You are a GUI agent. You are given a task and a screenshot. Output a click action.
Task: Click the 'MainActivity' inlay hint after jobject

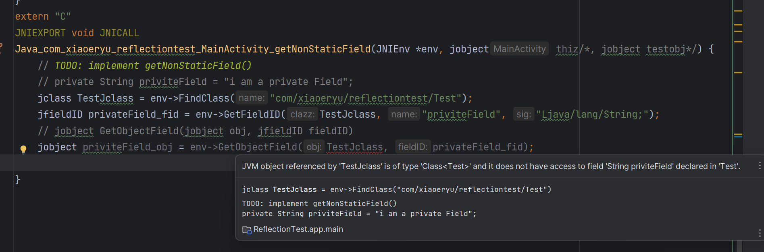click(x=520, y=49)
